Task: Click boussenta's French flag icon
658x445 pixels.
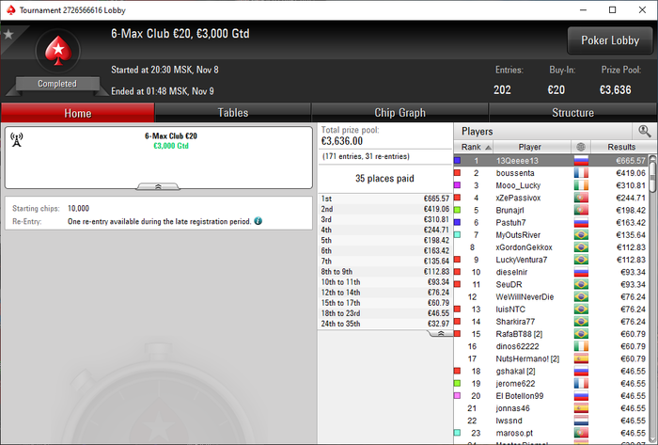Action: (581, 173)
